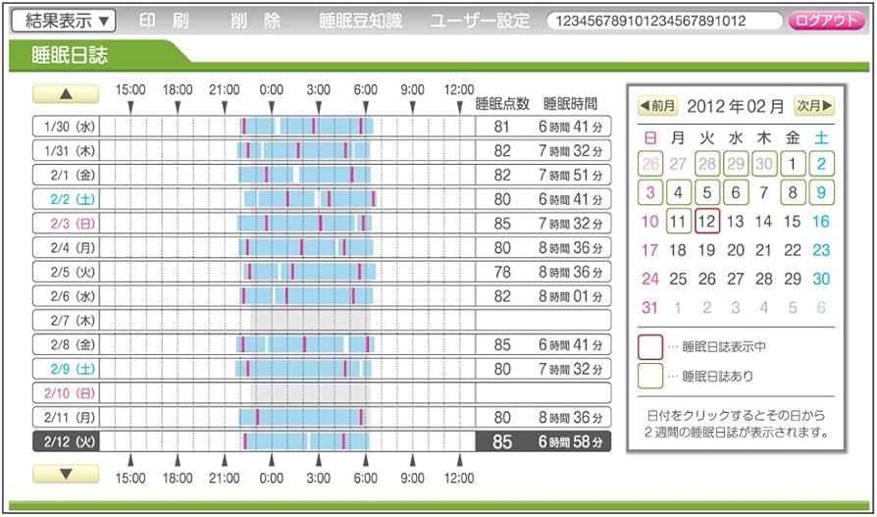Click the 睡眠時間 column header

pyautogui.click(x=570, y=104)
